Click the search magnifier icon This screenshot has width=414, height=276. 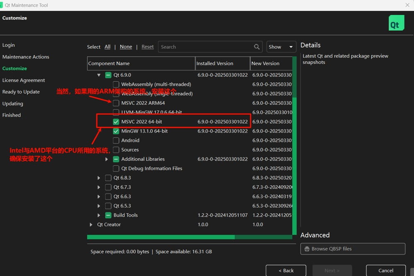[256, 47]
